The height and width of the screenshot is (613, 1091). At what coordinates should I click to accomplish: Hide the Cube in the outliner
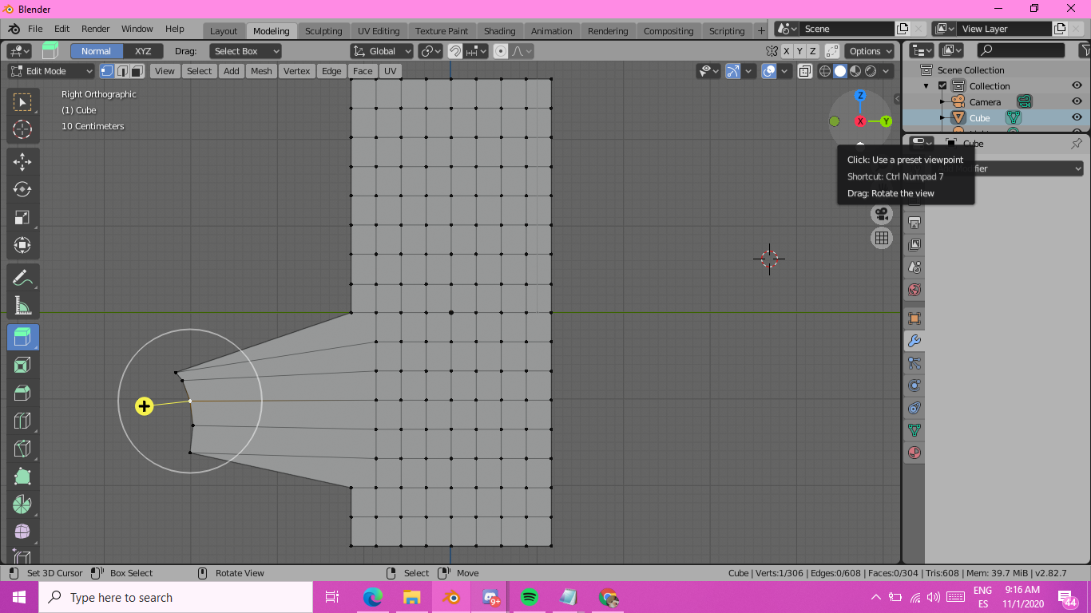pos(1077,118)
